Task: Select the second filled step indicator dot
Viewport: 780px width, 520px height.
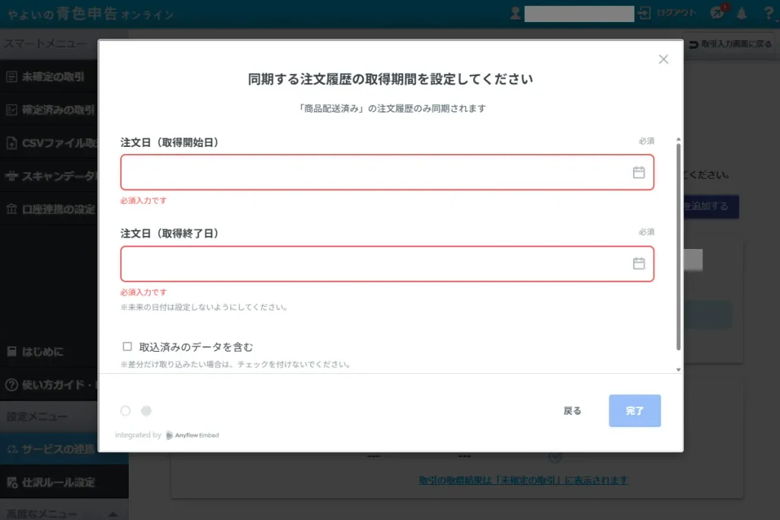Action: 146,410
